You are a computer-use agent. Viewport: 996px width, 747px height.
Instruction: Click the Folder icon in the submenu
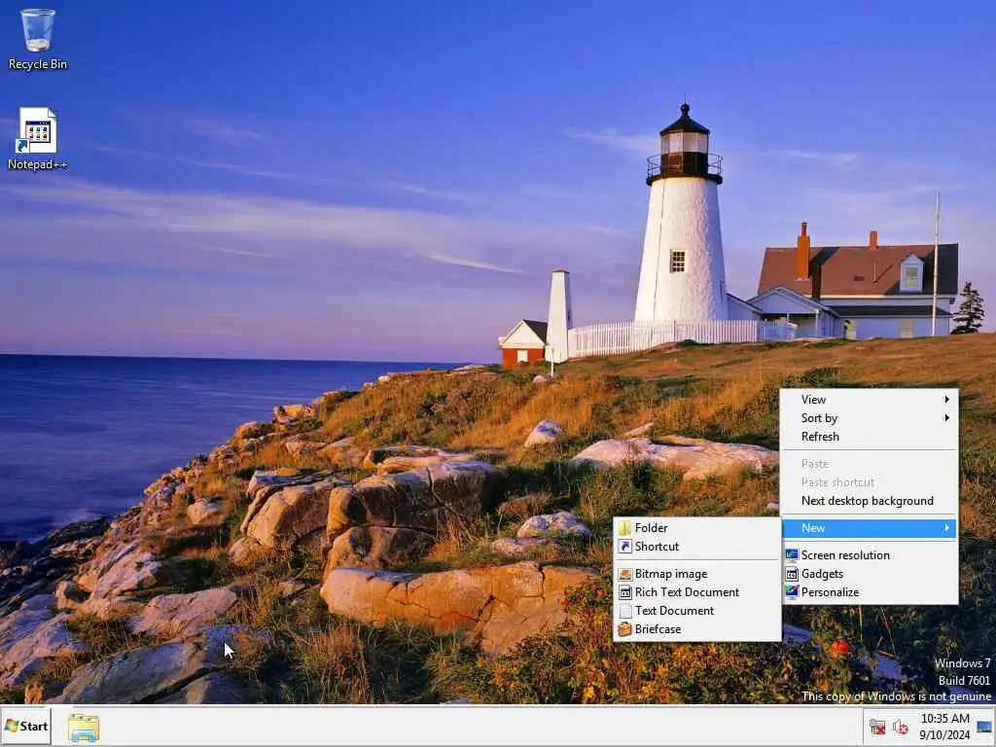tap(625, 528)
